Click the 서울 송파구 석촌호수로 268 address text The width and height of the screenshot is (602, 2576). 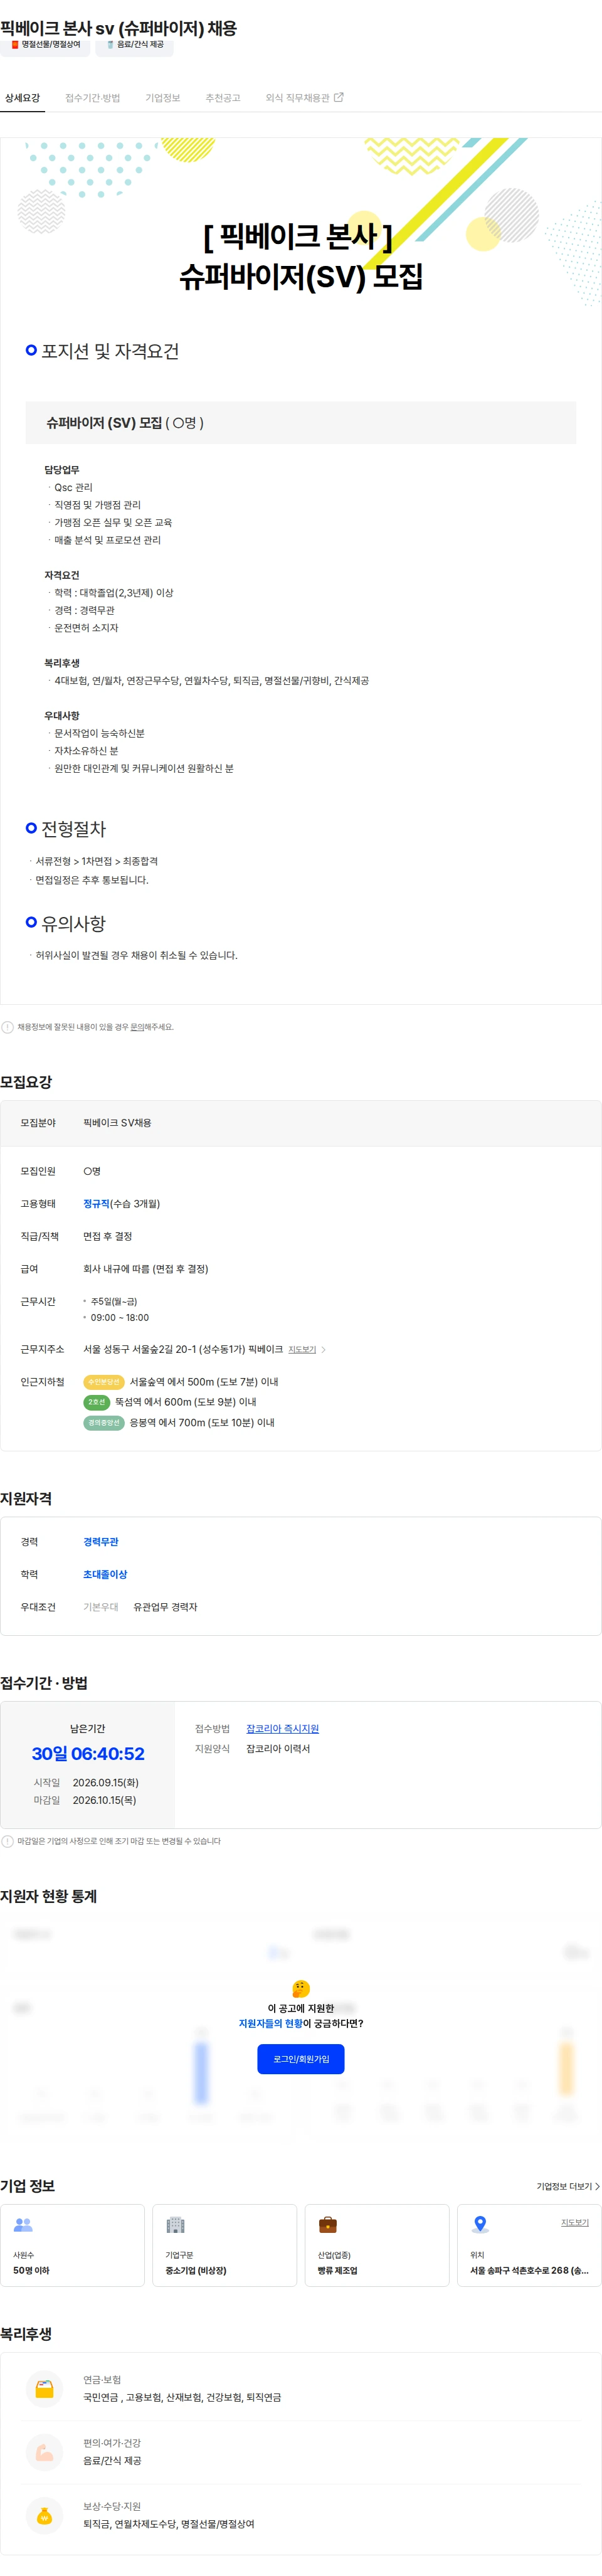529,2270
